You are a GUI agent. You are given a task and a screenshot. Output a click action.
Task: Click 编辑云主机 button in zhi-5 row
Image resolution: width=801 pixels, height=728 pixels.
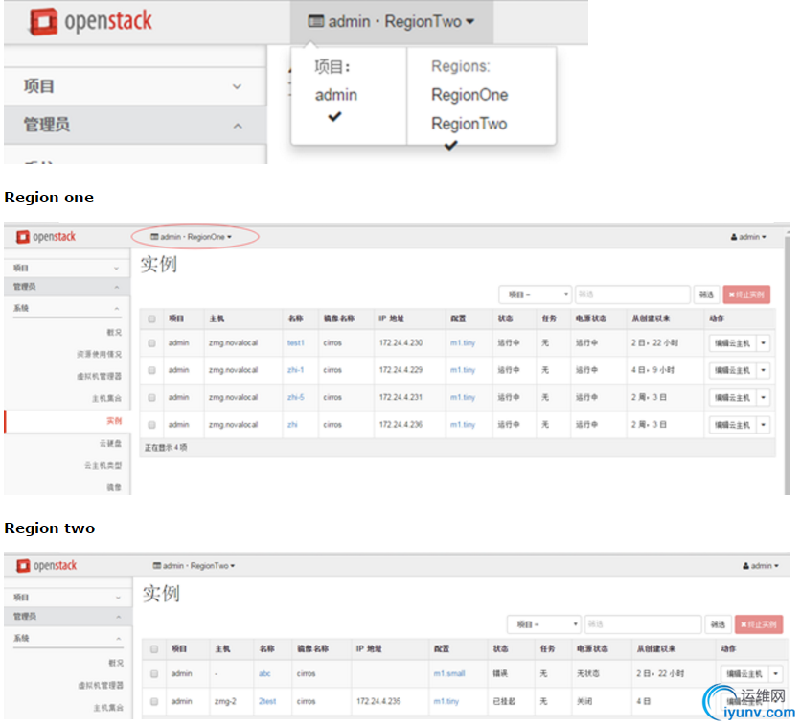point(733,397)
